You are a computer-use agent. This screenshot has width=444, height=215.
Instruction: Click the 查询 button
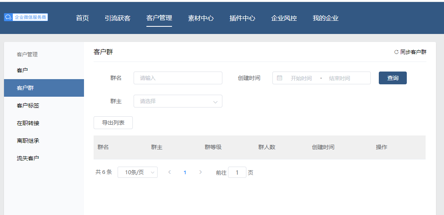click(x=393, y=78)
